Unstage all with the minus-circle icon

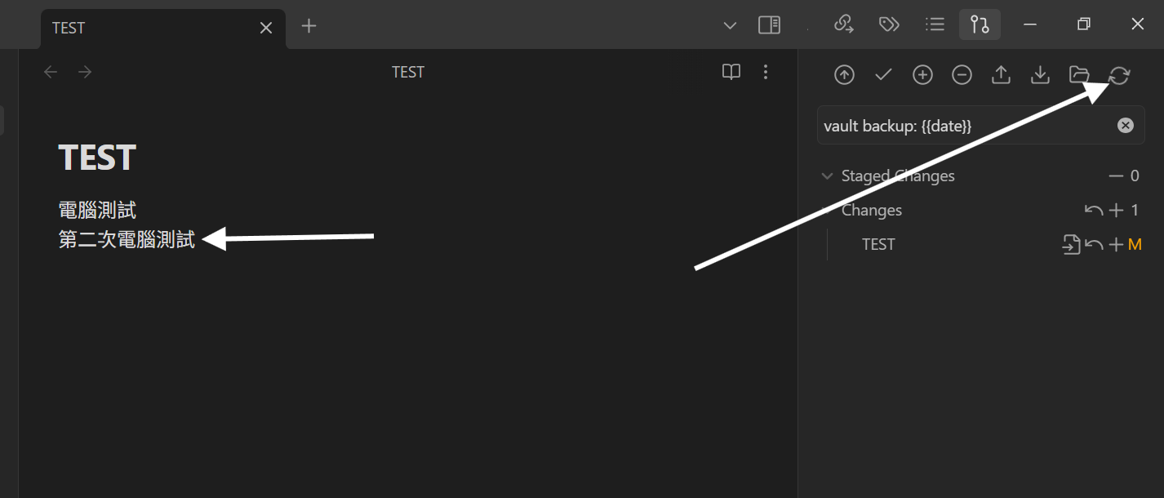(962, 75)
